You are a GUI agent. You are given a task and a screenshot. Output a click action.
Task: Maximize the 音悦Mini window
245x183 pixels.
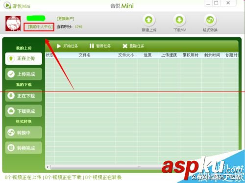tap(216, 3)
